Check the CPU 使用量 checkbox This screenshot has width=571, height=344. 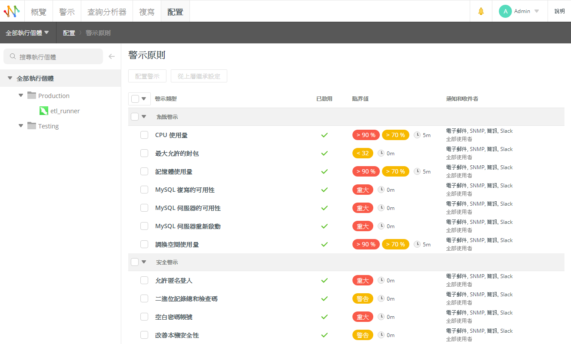(144, 135)
